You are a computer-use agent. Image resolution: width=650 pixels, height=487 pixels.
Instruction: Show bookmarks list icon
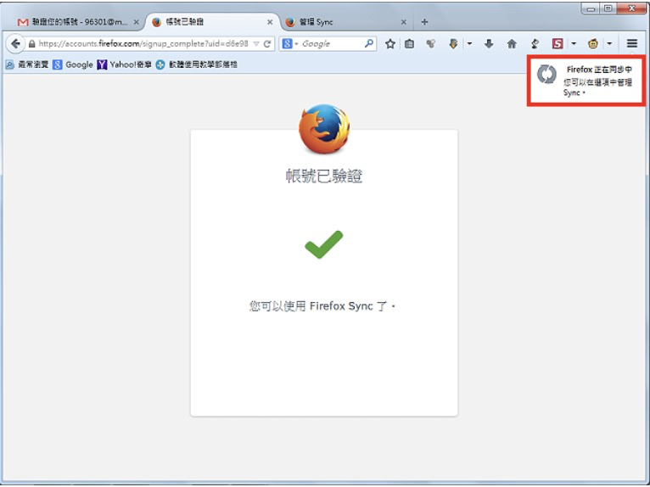coord(409,43)
